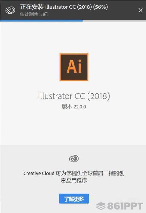
Task: Close the Illustrator installer window
Action: [140, 10]
